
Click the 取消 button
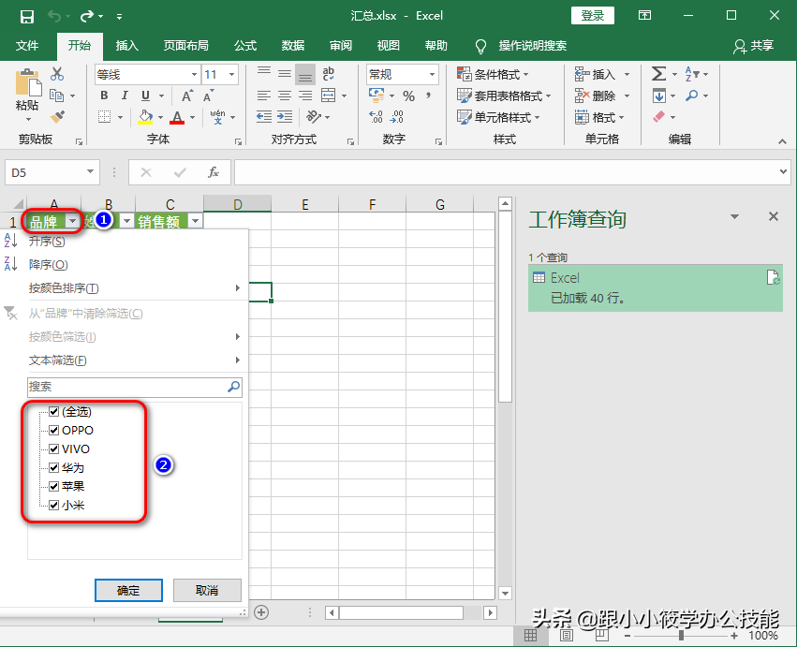[207, 590]
